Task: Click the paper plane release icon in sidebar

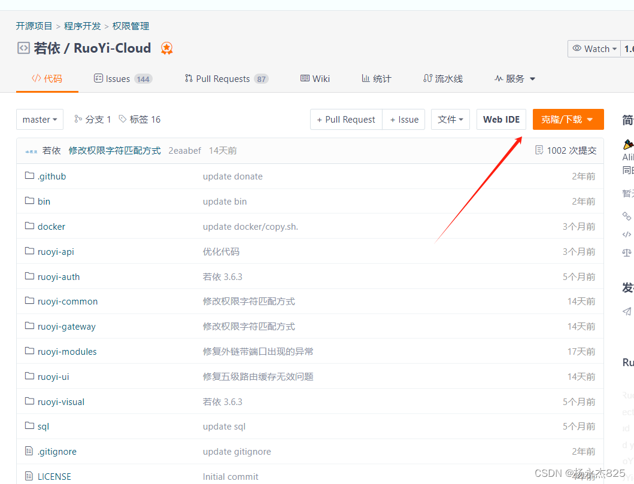Action: 627,311
